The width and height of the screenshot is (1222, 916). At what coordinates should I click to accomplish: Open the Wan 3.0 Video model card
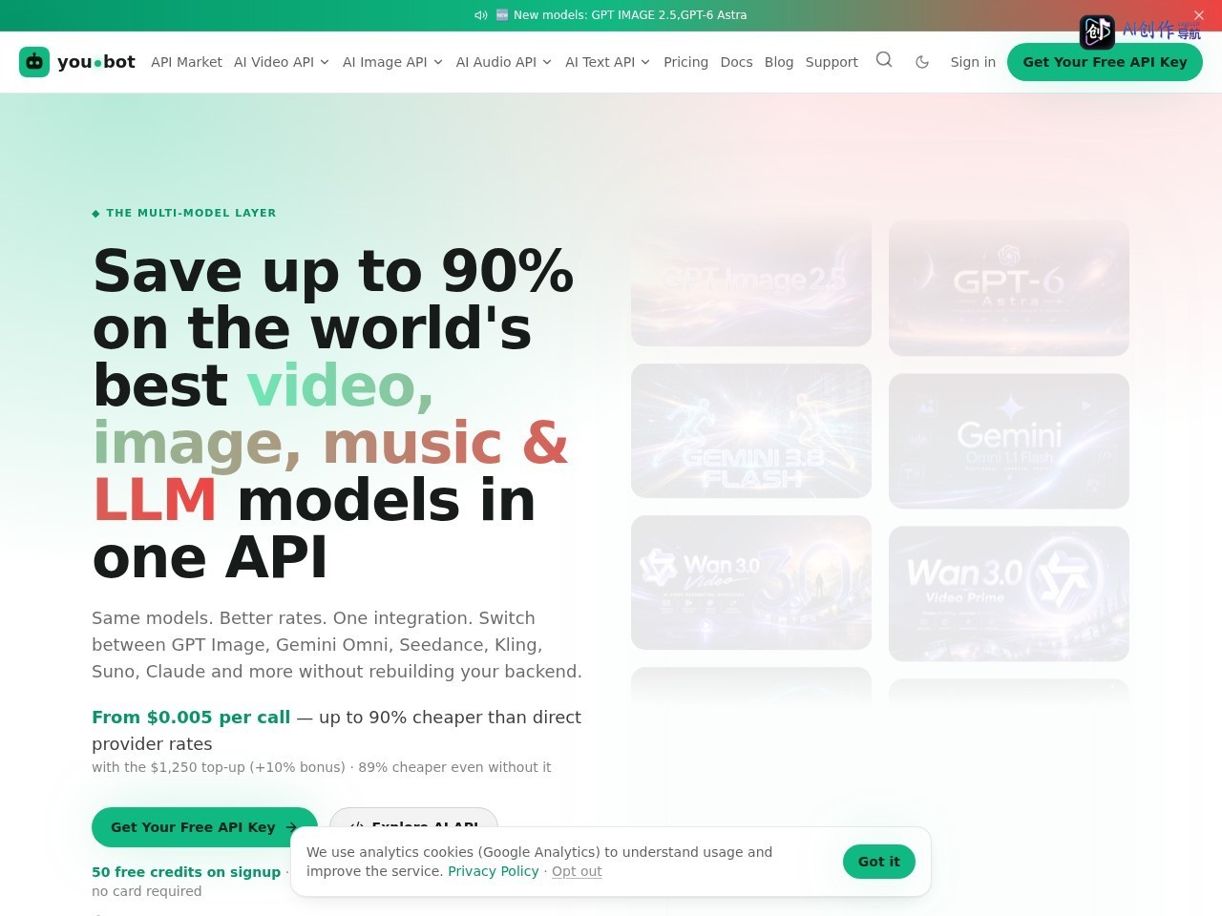point(751,583)
